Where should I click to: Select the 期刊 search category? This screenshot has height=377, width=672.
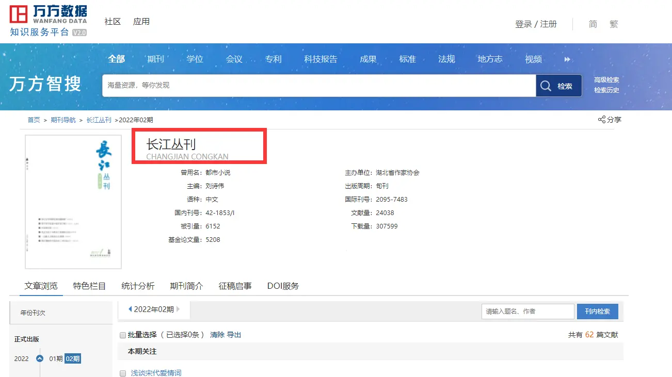coord(156,59)
